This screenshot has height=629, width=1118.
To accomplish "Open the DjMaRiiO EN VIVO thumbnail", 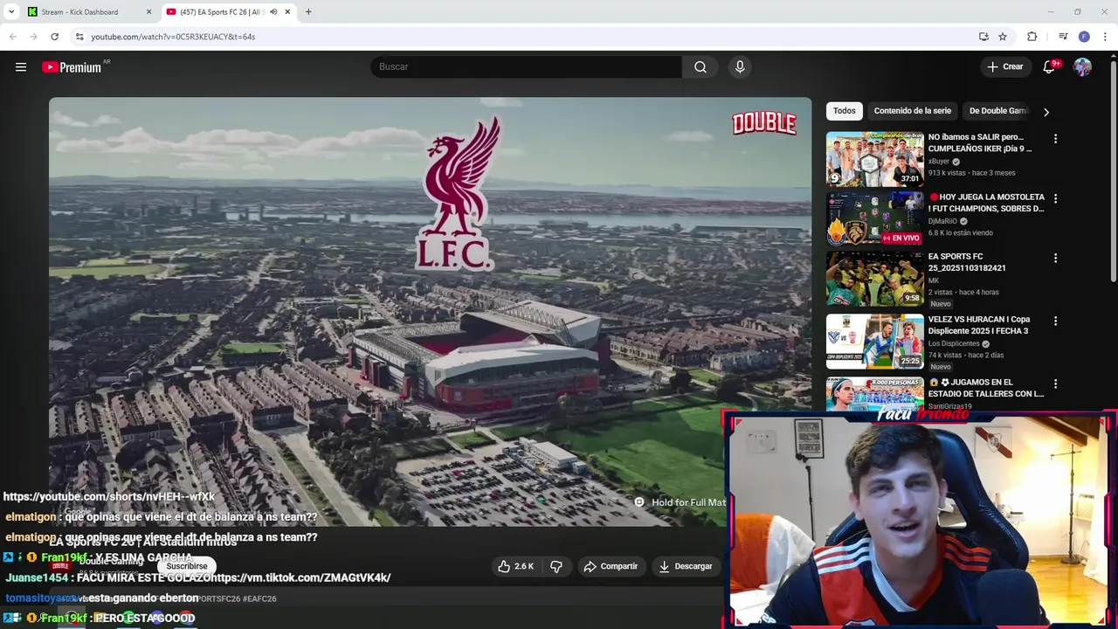I will [874, 219].
